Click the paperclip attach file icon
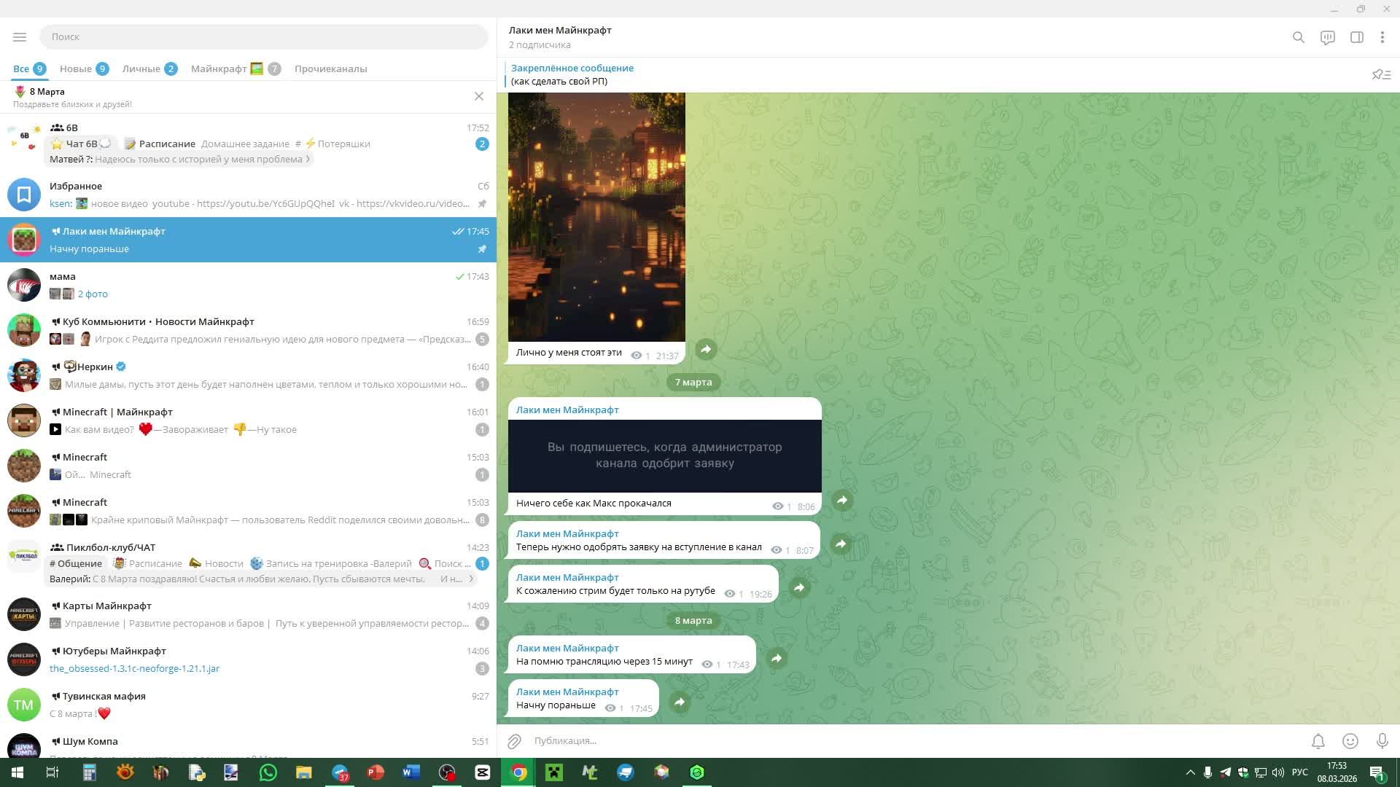 pos(514,741)
